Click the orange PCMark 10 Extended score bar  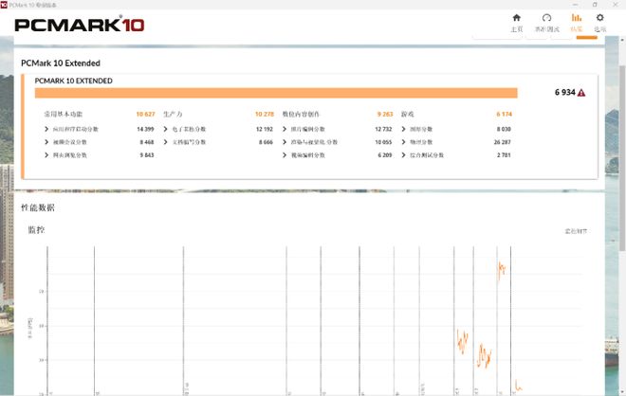(275, 93)
